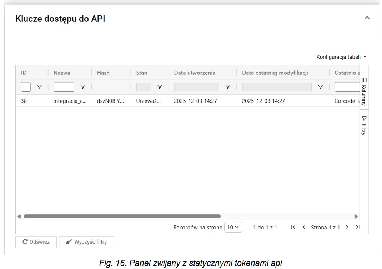The image size is (382, 269).
Task: Go to the previous page arrow
Action: [304, 227]
